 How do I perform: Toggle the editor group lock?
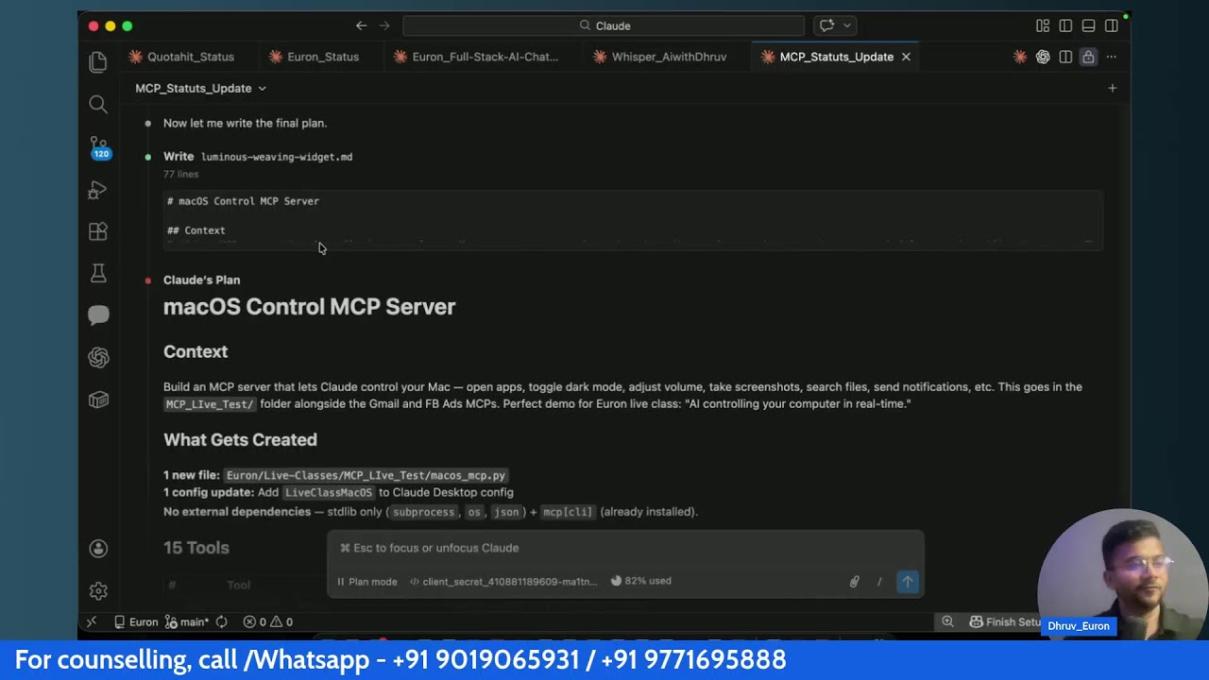pyautogui.click(x=1088, y=57)
